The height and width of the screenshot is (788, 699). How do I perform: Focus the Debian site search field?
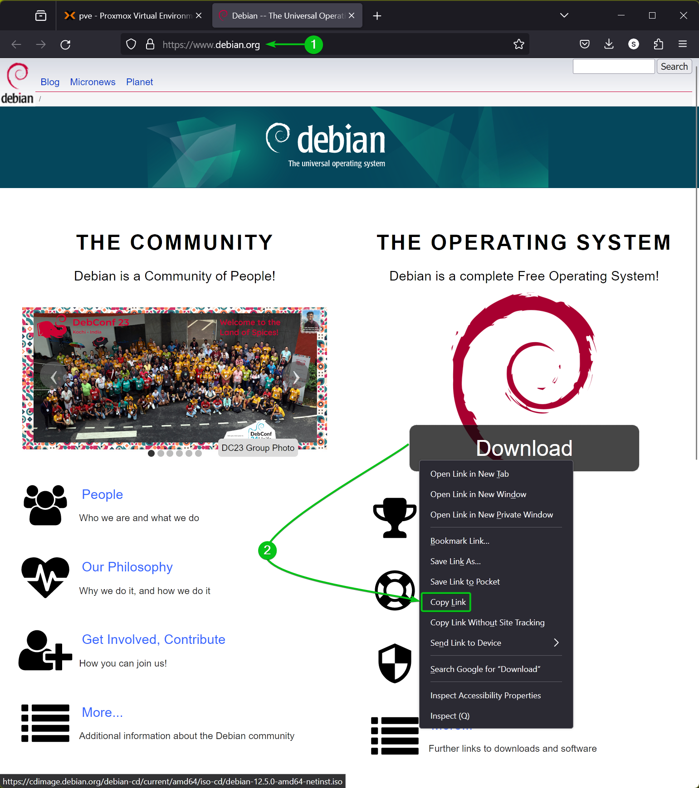pos(613,67)
